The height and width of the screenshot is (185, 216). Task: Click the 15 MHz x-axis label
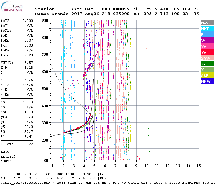199,166
